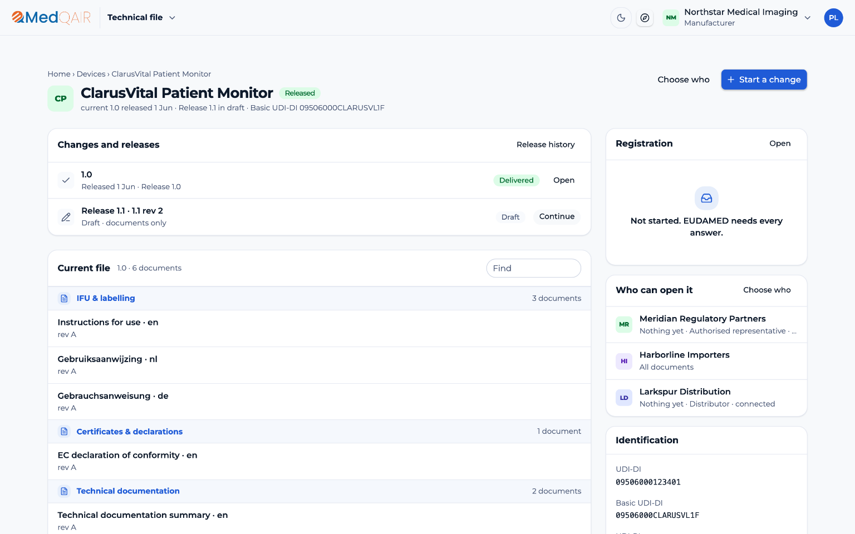The height and width of the screenshot is (534, 855).
Task: Select Harborline Importers row
Action: pyautogui.click(x=706, y=361)
